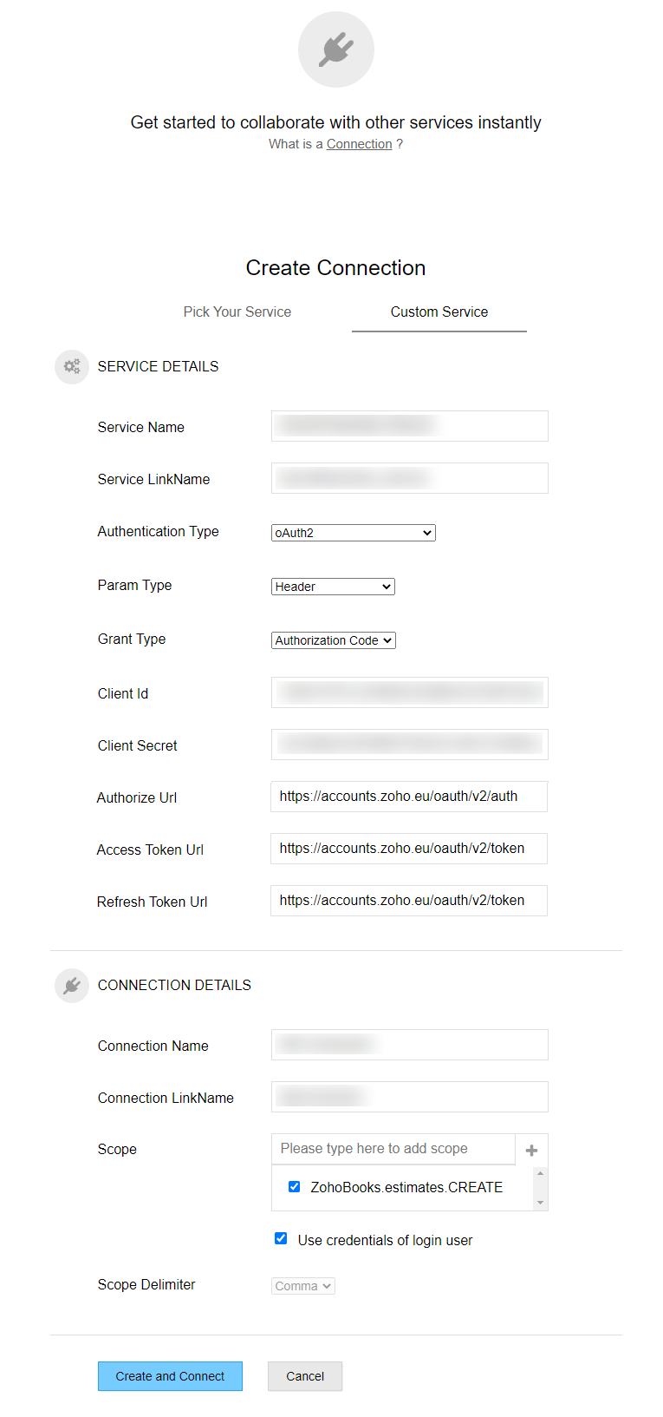Image resolution: width=663 pixels, height=1417 pixels.
Task: Click the Connection Details plug icon
Action: tap(72, 986)
